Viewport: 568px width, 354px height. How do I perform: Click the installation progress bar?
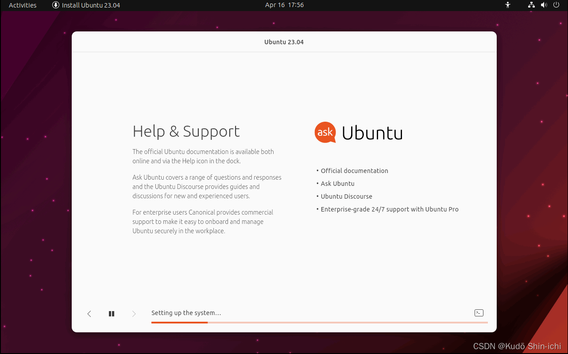[x=319, y=323]
